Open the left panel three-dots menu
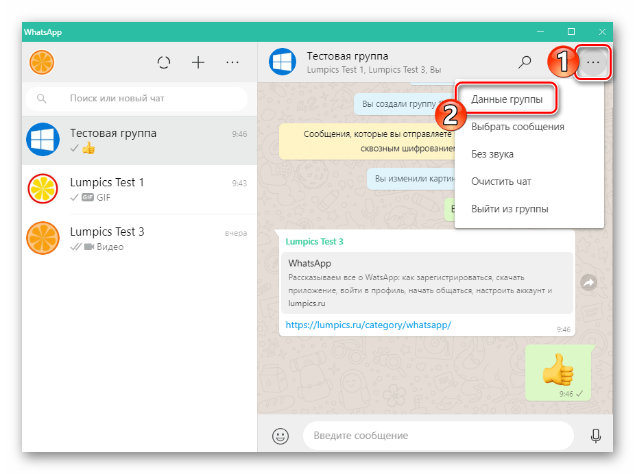Screen dimensions: 635x474 tap(232, 63)
